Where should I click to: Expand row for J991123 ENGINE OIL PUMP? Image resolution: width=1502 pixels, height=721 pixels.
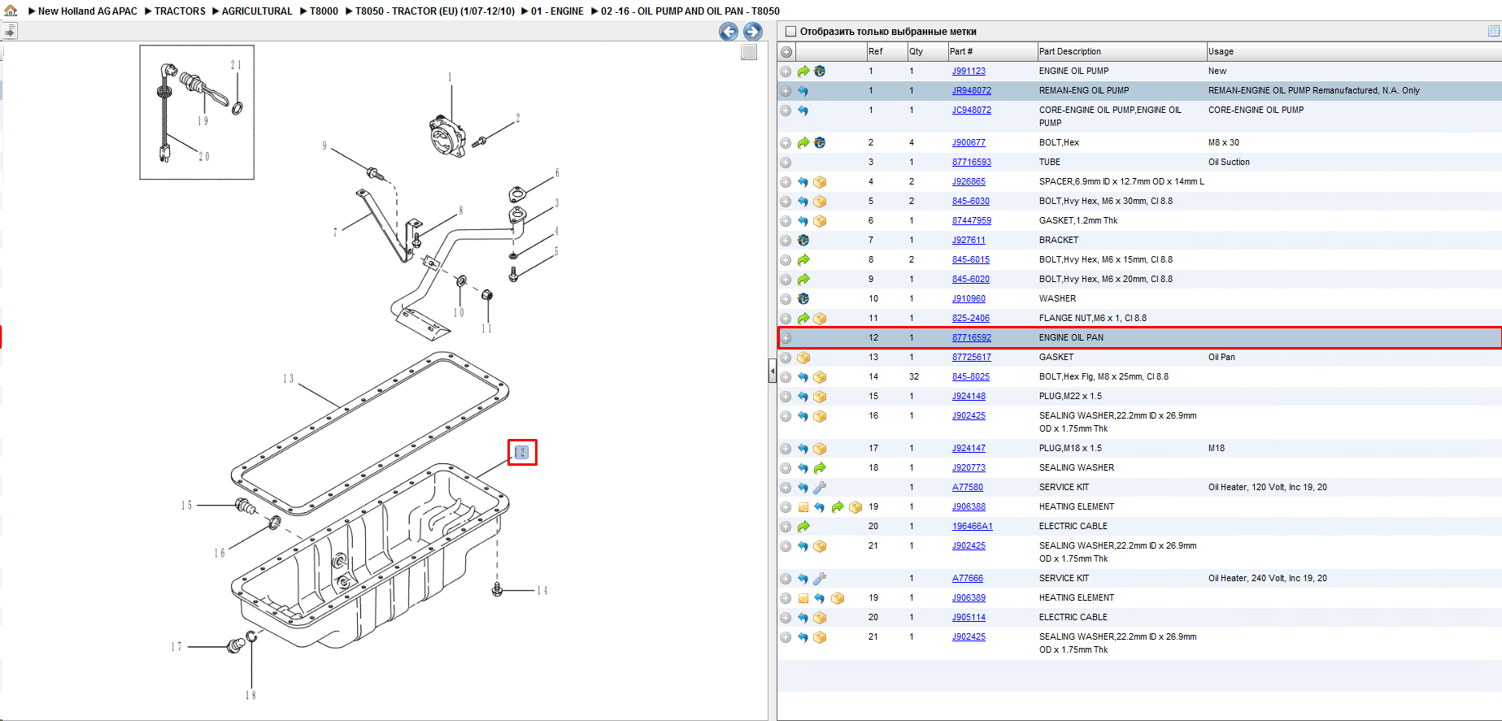(786, 72)
